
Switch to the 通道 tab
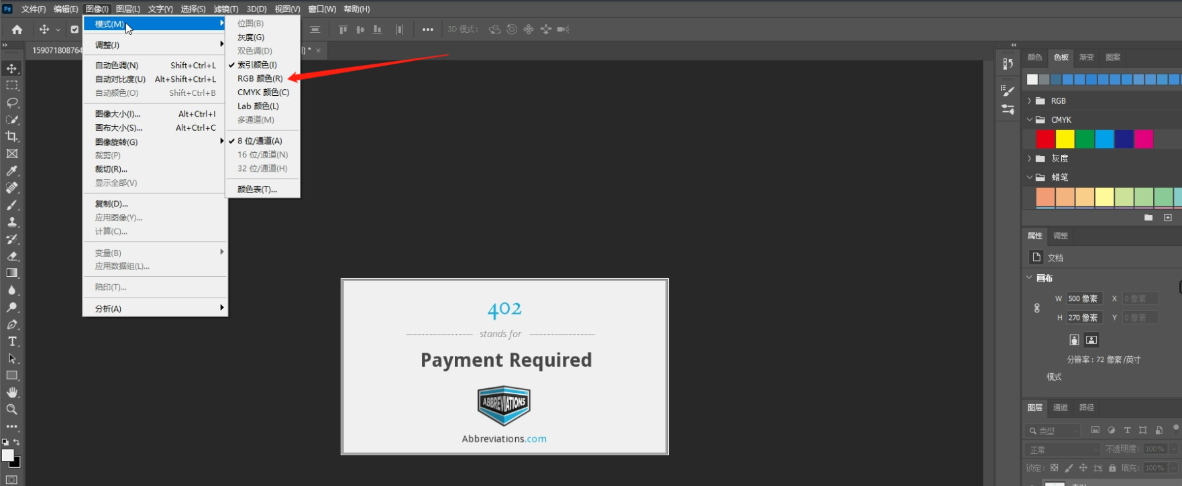coord(1061,408)
